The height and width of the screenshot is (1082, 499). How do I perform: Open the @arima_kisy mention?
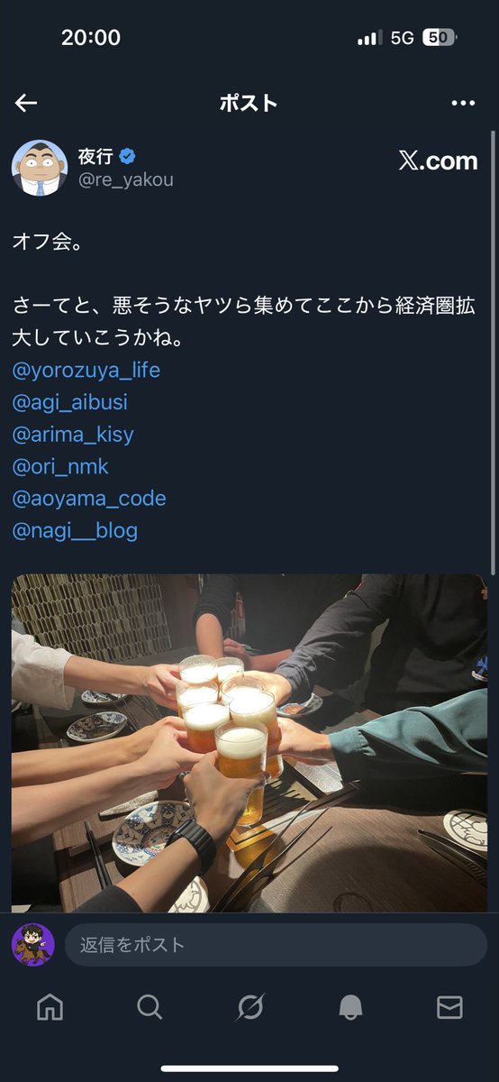coord(73,435)
